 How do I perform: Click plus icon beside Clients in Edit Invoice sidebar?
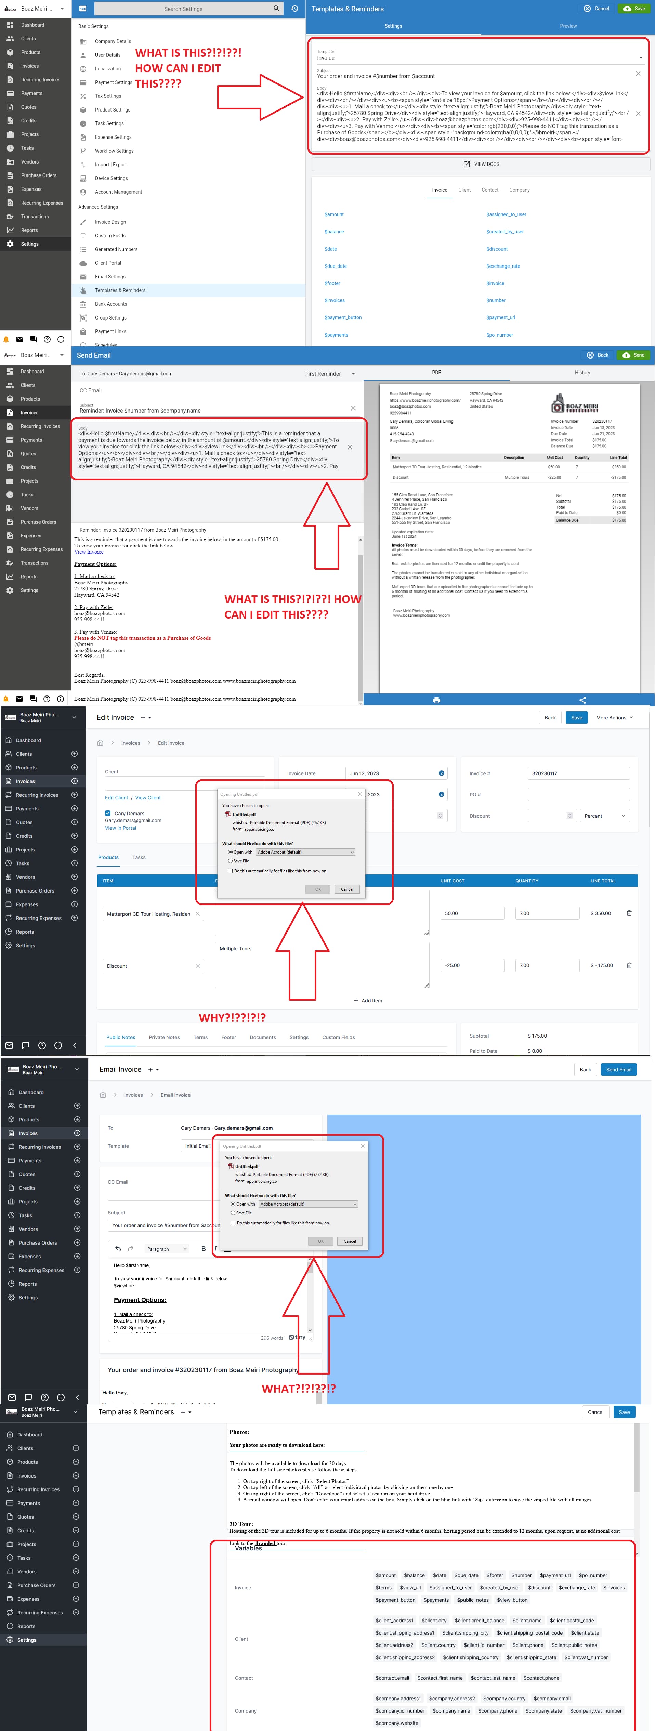pos(75,754)
